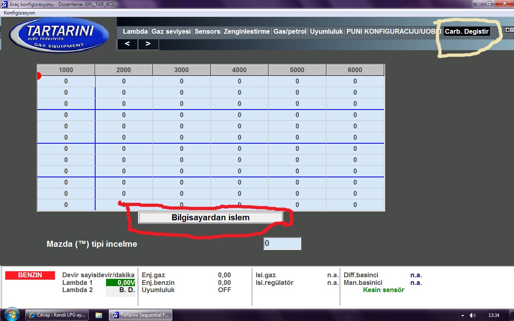Image resolution: width=514 pixels, height=321 pixels.
Task: Select the 4000 column header
Action: [x=239, y=70]
